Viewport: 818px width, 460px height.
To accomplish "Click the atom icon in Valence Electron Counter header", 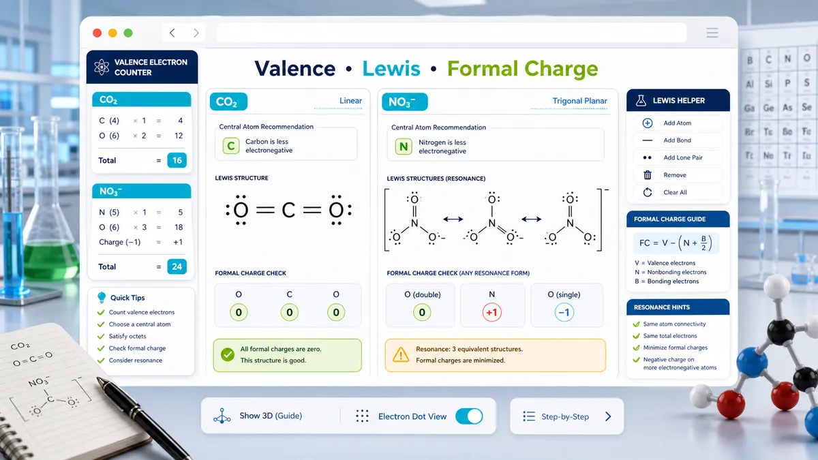I will (102, 67).
